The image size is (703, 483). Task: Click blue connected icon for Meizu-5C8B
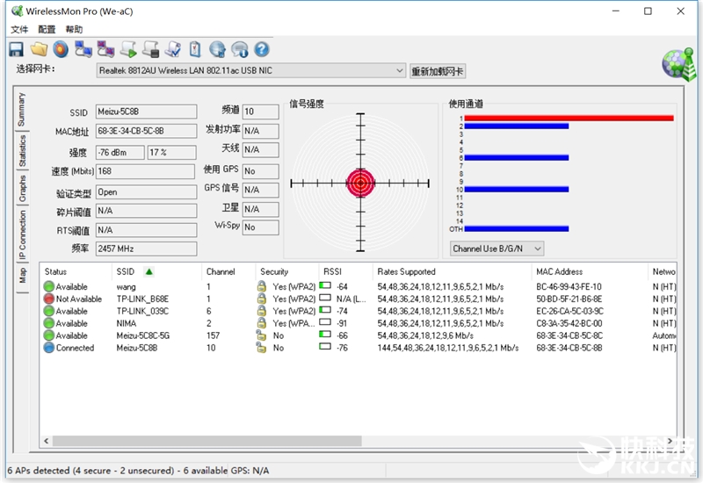[49, 347]
